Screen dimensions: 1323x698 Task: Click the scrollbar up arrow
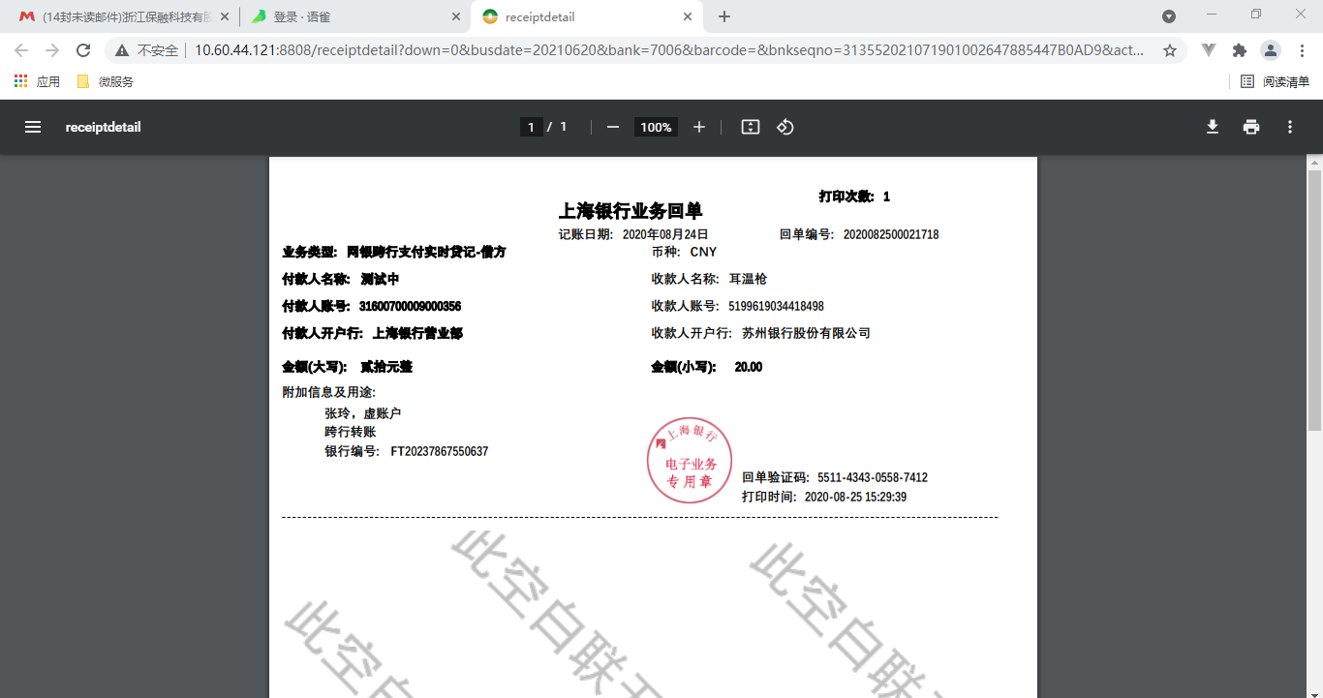pos(1314,163)
